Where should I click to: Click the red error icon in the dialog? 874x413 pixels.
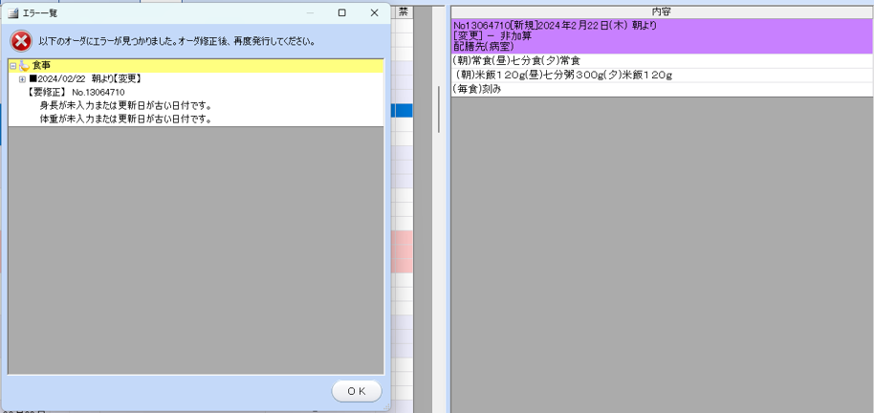[x=21, y=41]
